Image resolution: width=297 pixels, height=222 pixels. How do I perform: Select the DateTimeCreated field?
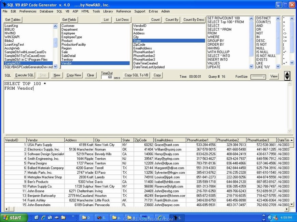click(145, 63)
